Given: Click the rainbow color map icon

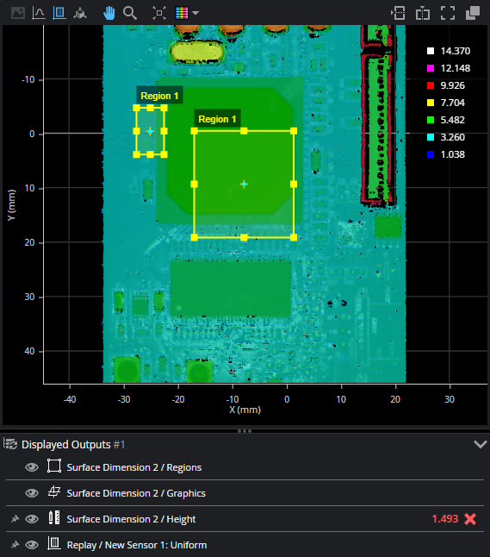Looking at the screenshot, I should (182, 13).
